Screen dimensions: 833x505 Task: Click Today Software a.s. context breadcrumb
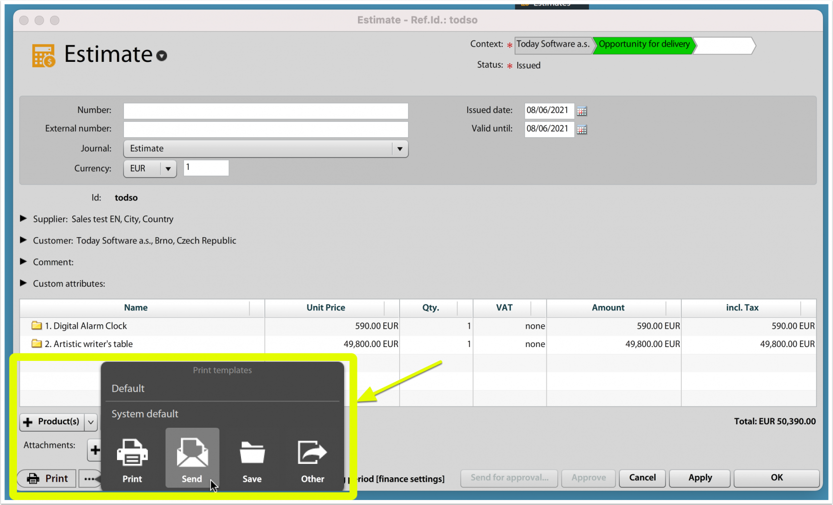pos(553,45)
